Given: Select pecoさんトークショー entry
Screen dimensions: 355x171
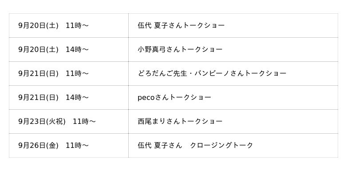Looking at the screenshot, I should coord(174,97).
